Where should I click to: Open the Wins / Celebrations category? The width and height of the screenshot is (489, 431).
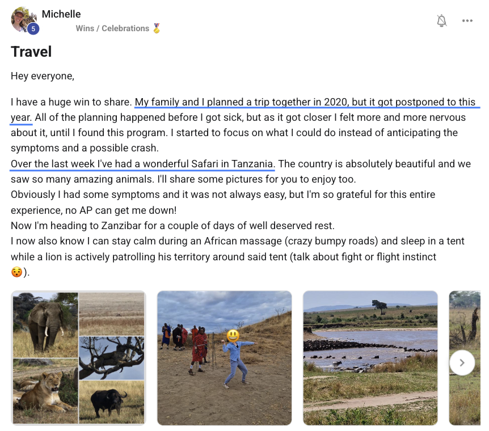pyautogui.click(x=112, y=28)
